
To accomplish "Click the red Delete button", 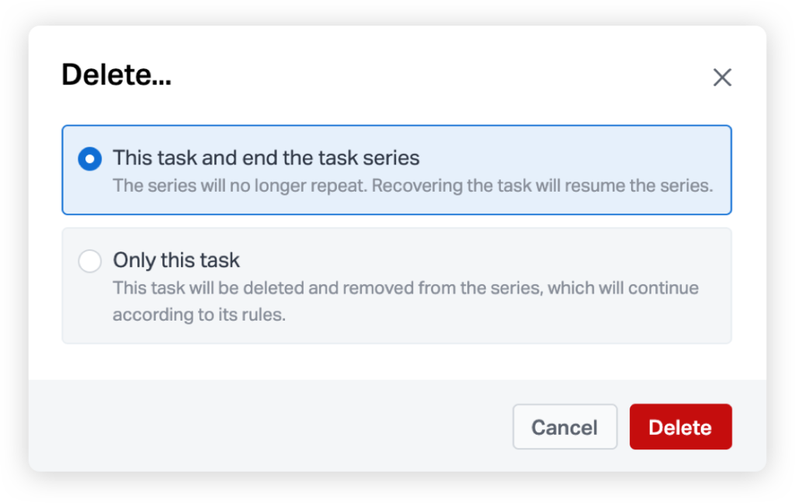I will 680,427.
